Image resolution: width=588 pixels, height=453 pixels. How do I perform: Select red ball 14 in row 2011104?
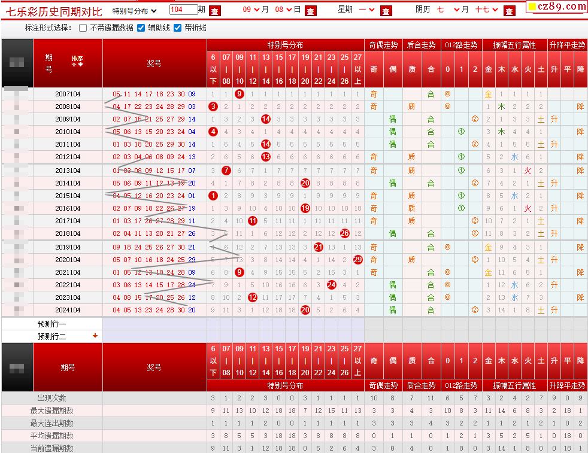(266, 144)
